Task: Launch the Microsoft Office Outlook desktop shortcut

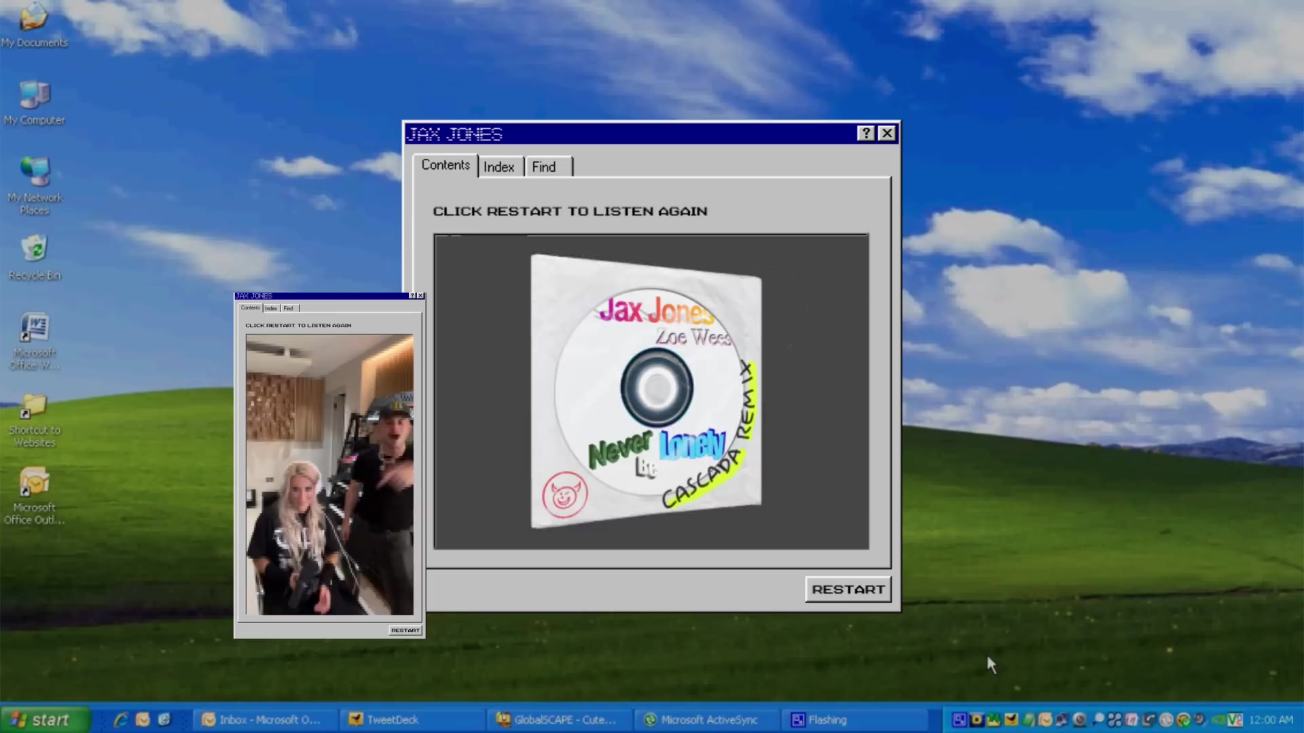Action: coord(34,497)
